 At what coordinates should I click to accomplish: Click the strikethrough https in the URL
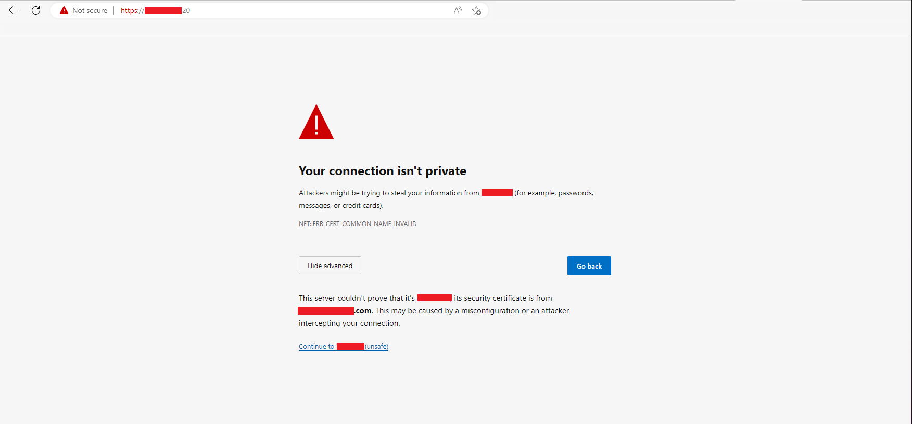[x=129, y=10]
